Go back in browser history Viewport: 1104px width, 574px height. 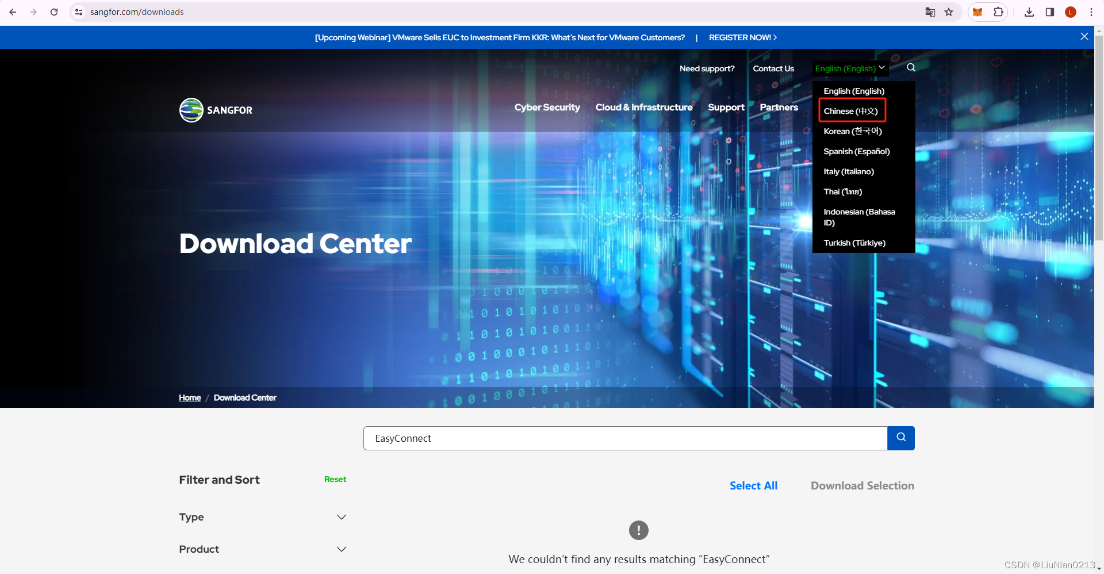point(13,12)
